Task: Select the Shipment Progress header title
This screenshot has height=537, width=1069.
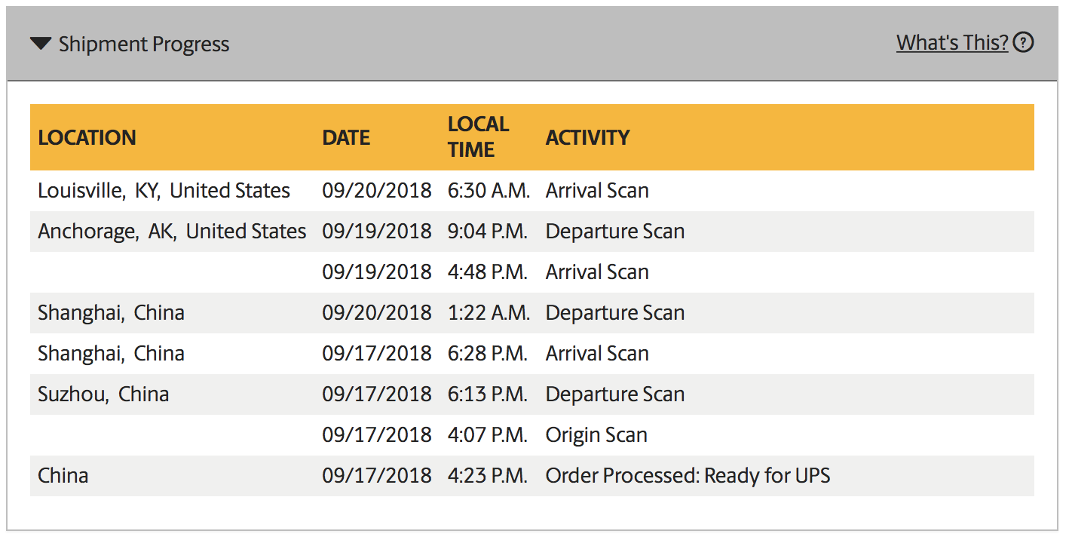Action: click(x=144, y=44)
